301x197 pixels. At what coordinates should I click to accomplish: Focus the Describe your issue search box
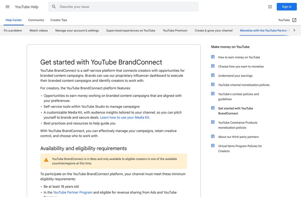(123, 7)
